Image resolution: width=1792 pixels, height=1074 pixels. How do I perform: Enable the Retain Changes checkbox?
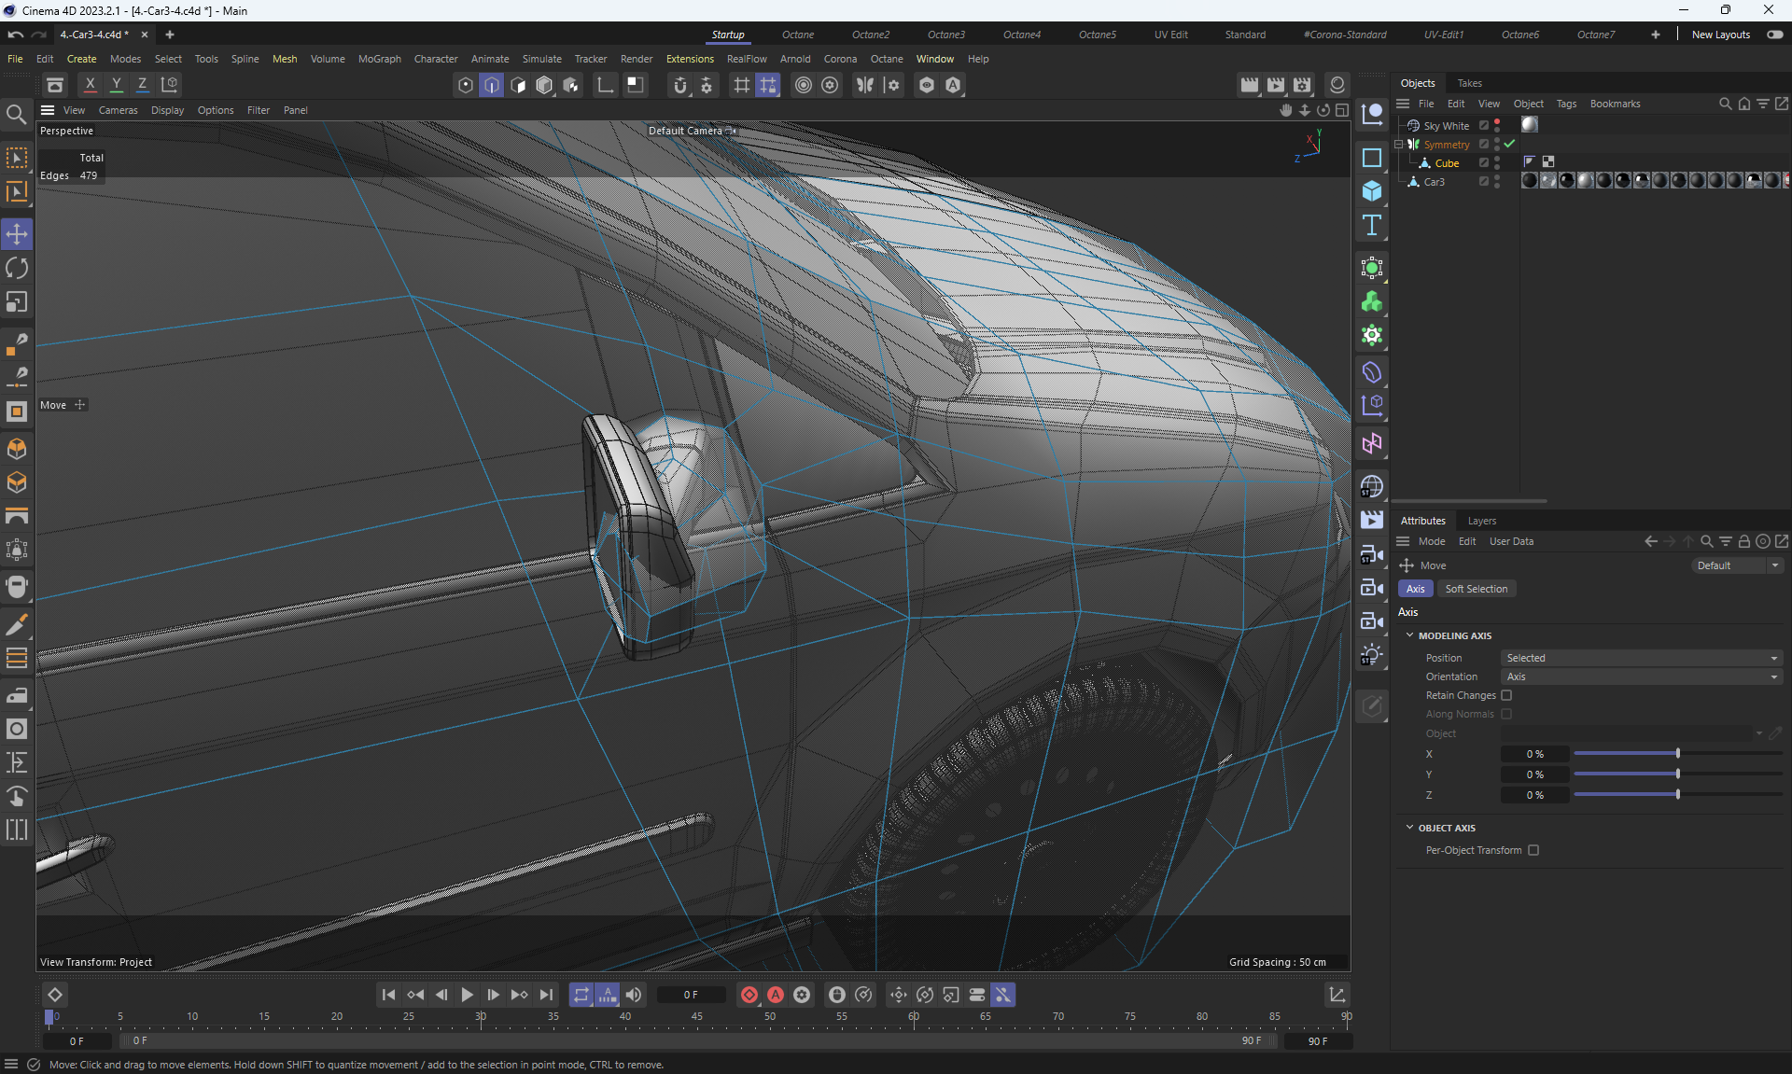1506,695
